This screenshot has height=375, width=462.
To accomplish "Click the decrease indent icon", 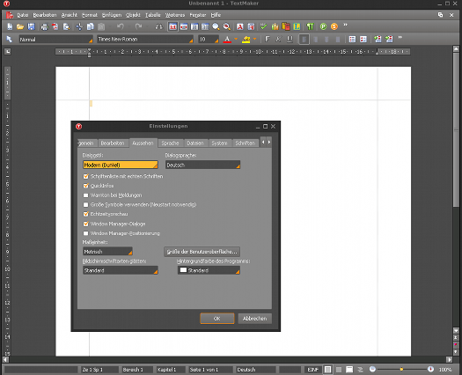I will point(378,40).
